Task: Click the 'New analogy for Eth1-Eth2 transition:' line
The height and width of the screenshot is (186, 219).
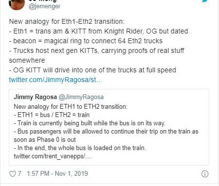Action: pyautogui.click(x=67, y=21)
